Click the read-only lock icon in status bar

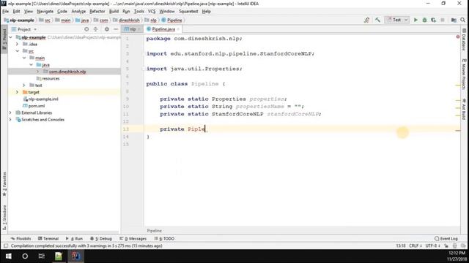coord(446,245)
